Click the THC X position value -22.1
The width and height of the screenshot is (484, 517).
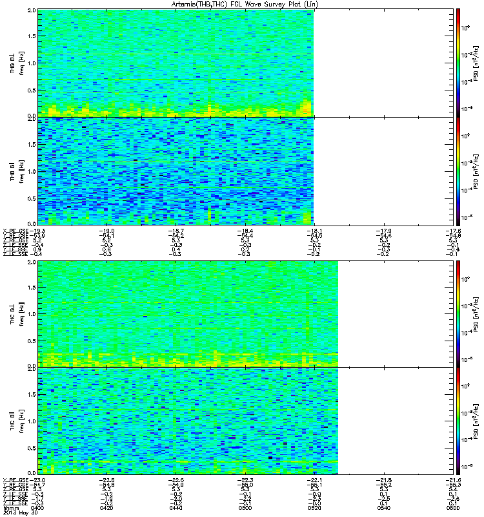coord(315,480)
